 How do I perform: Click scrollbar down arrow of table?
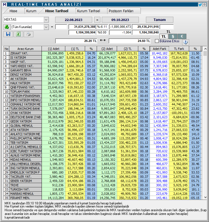tap(205, 197)
